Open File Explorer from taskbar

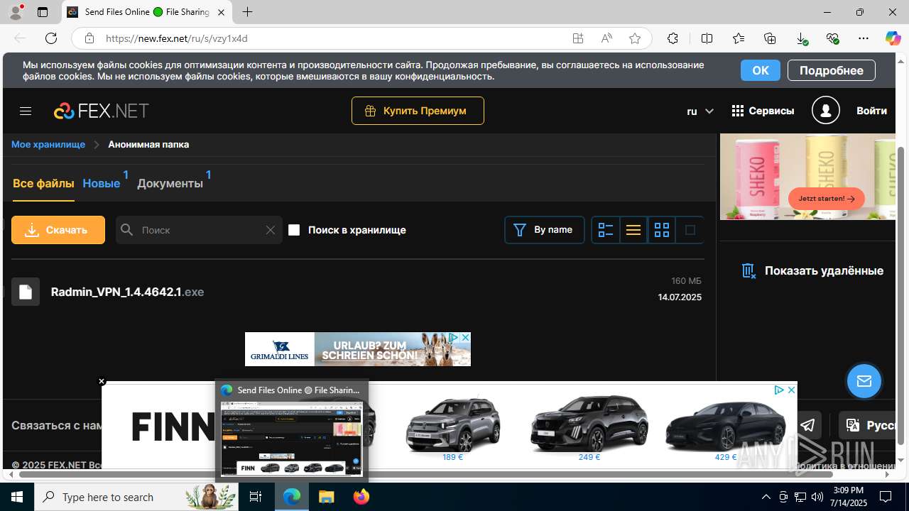326,497
